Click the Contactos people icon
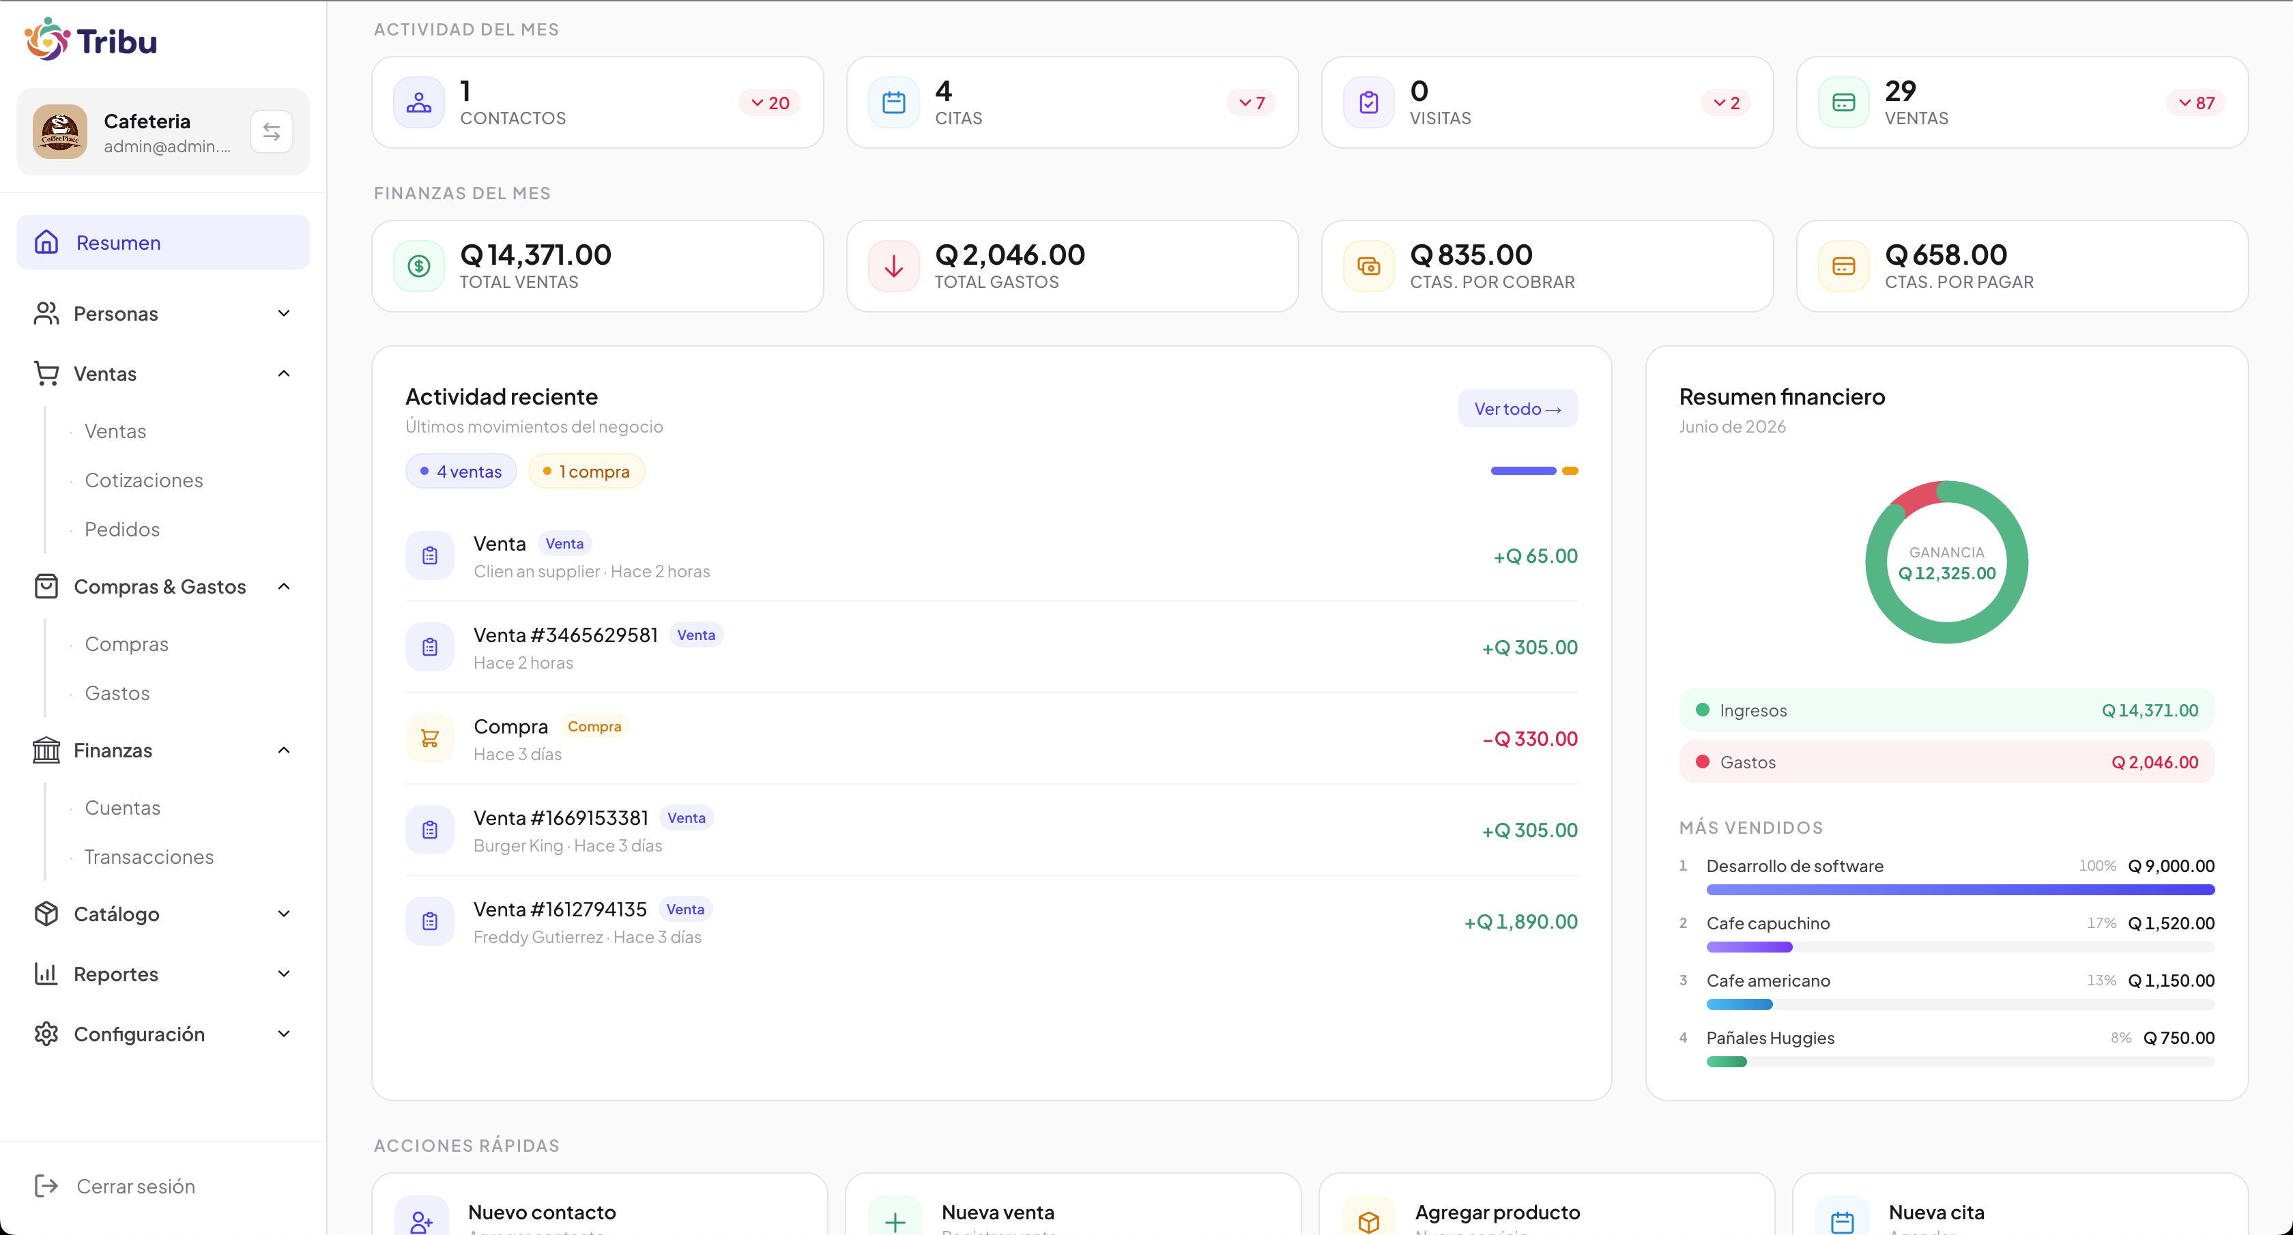This screenshot has width=2293, height=1235. (418, 102)
